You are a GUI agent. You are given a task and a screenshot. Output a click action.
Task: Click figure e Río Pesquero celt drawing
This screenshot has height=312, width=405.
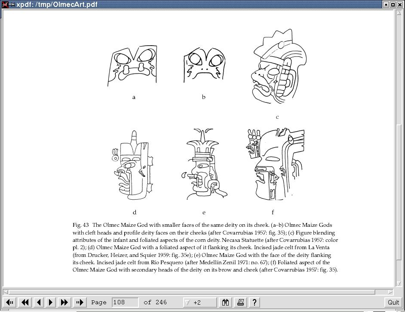point(204,164)
